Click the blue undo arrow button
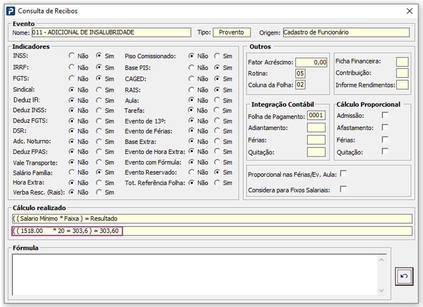The image size is (423, 307). (404, 276)
